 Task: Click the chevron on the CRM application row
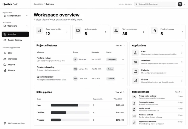[x=182, y=53]
